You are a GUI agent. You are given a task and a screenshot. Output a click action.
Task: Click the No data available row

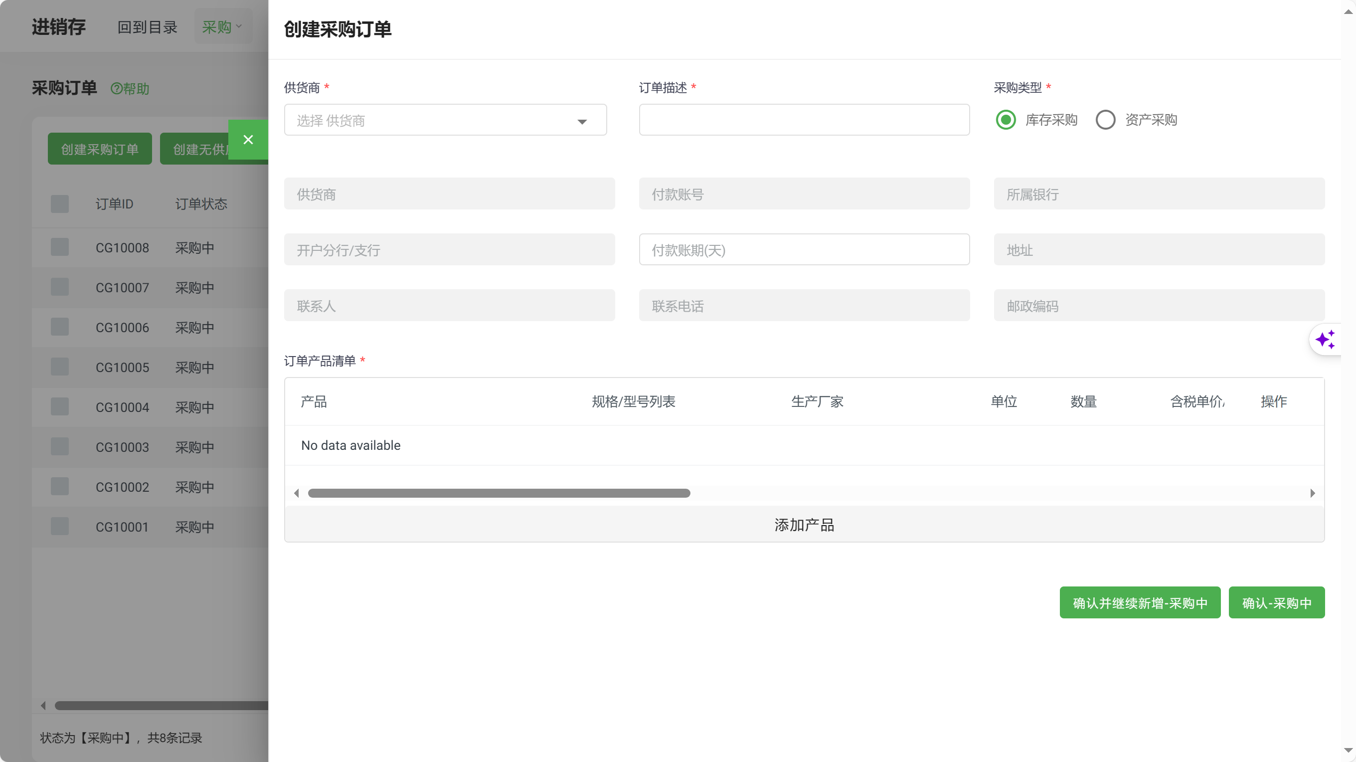pyautogui.click(x=804, y=445)
